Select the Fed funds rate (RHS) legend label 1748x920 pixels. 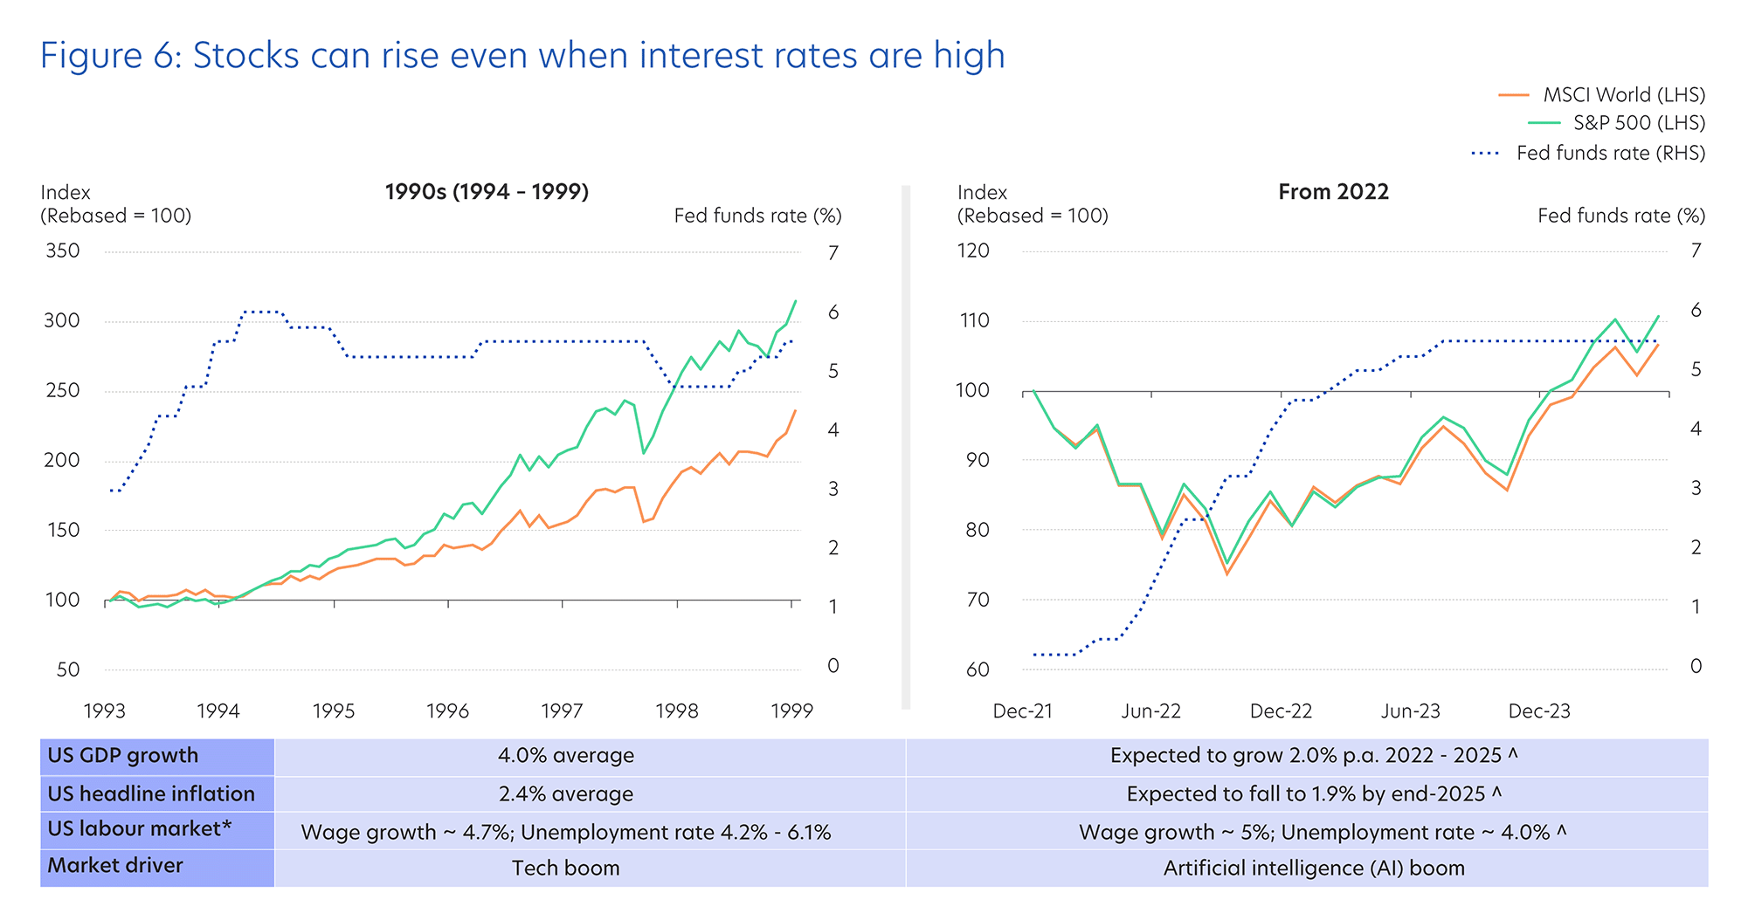(x=1610, y=154)
